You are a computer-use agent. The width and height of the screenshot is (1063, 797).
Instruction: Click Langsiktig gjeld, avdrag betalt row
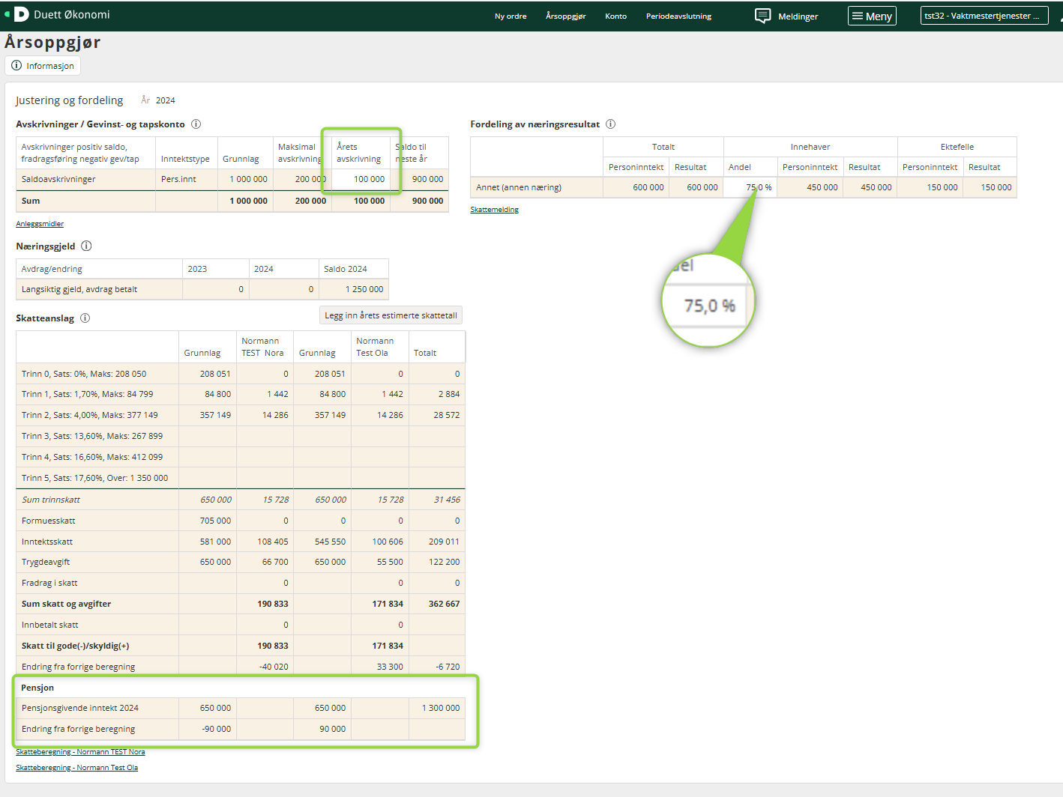click(x=202, y=289)
